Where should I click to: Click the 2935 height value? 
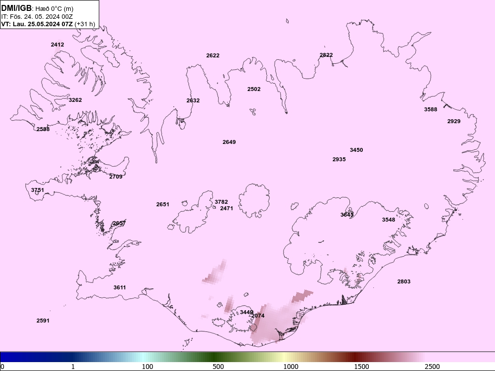pyautogui.click(x=339, y=160)
